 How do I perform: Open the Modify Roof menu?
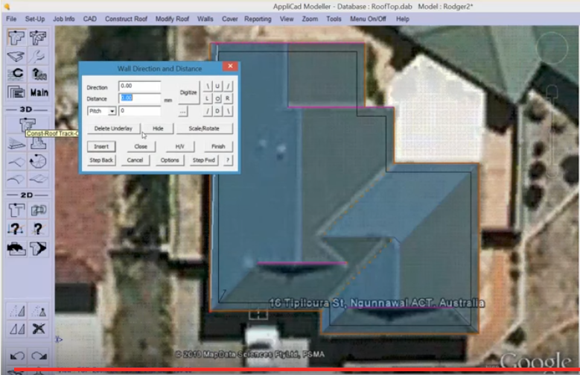(x=173, y=19)
